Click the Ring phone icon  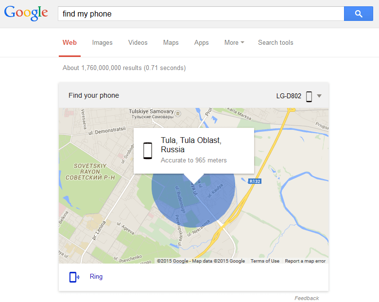74,277
